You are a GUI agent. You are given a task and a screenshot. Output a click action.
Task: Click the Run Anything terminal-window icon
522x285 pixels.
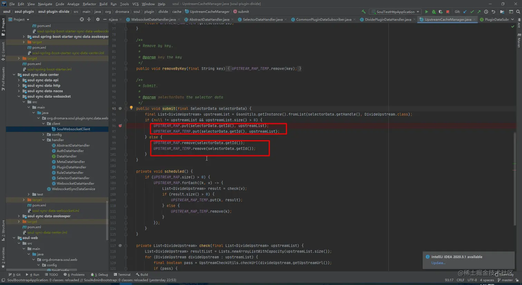coord(511,12)
